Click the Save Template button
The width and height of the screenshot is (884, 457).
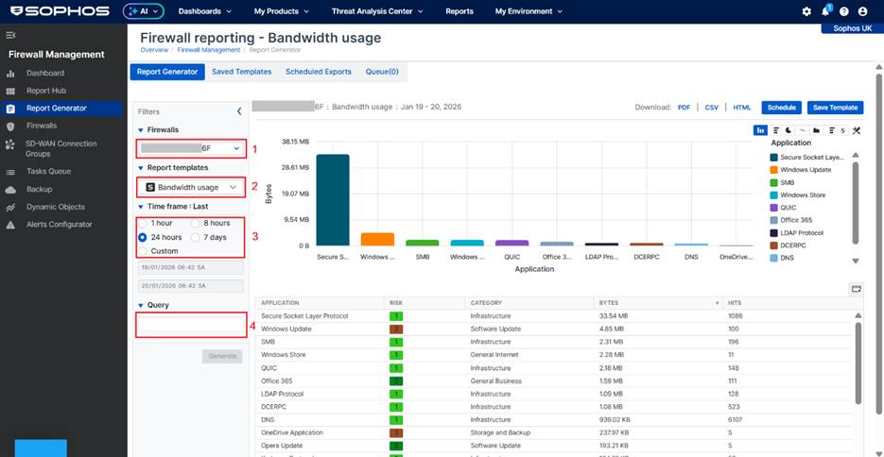click(x=835, y=108)
